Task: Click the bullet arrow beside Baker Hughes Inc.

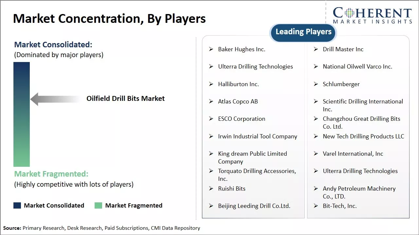Action: [x=211, y=49]
